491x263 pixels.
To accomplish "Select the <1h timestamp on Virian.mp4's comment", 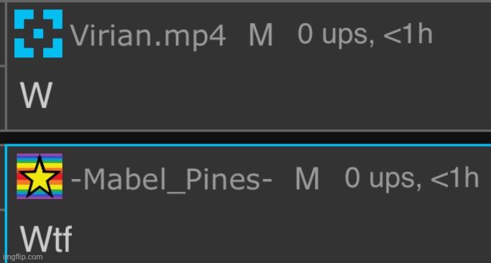I will [408, 34].
